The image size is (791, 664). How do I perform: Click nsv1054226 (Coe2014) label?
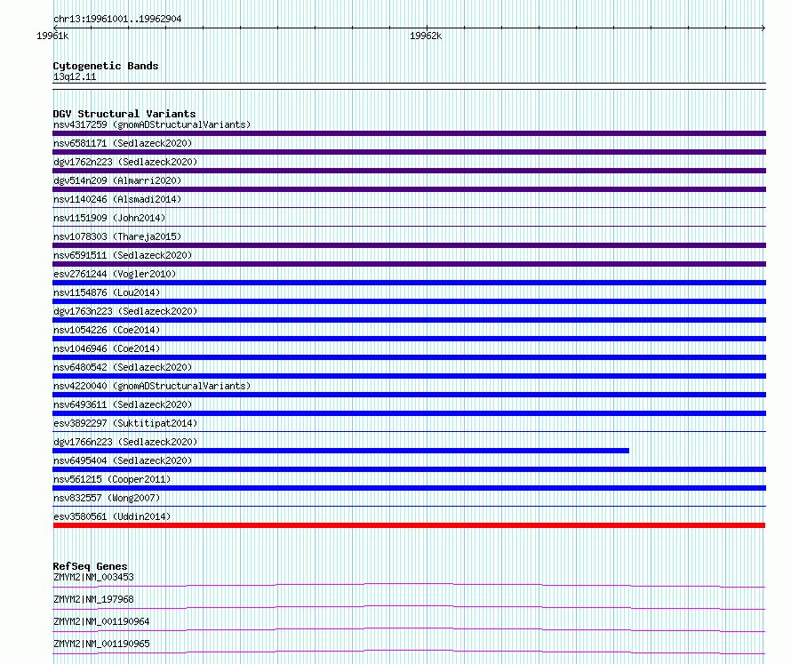[107, 330]
